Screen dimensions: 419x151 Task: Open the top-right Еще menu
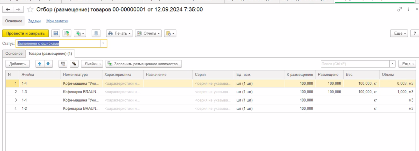click(x=399, y=33)
